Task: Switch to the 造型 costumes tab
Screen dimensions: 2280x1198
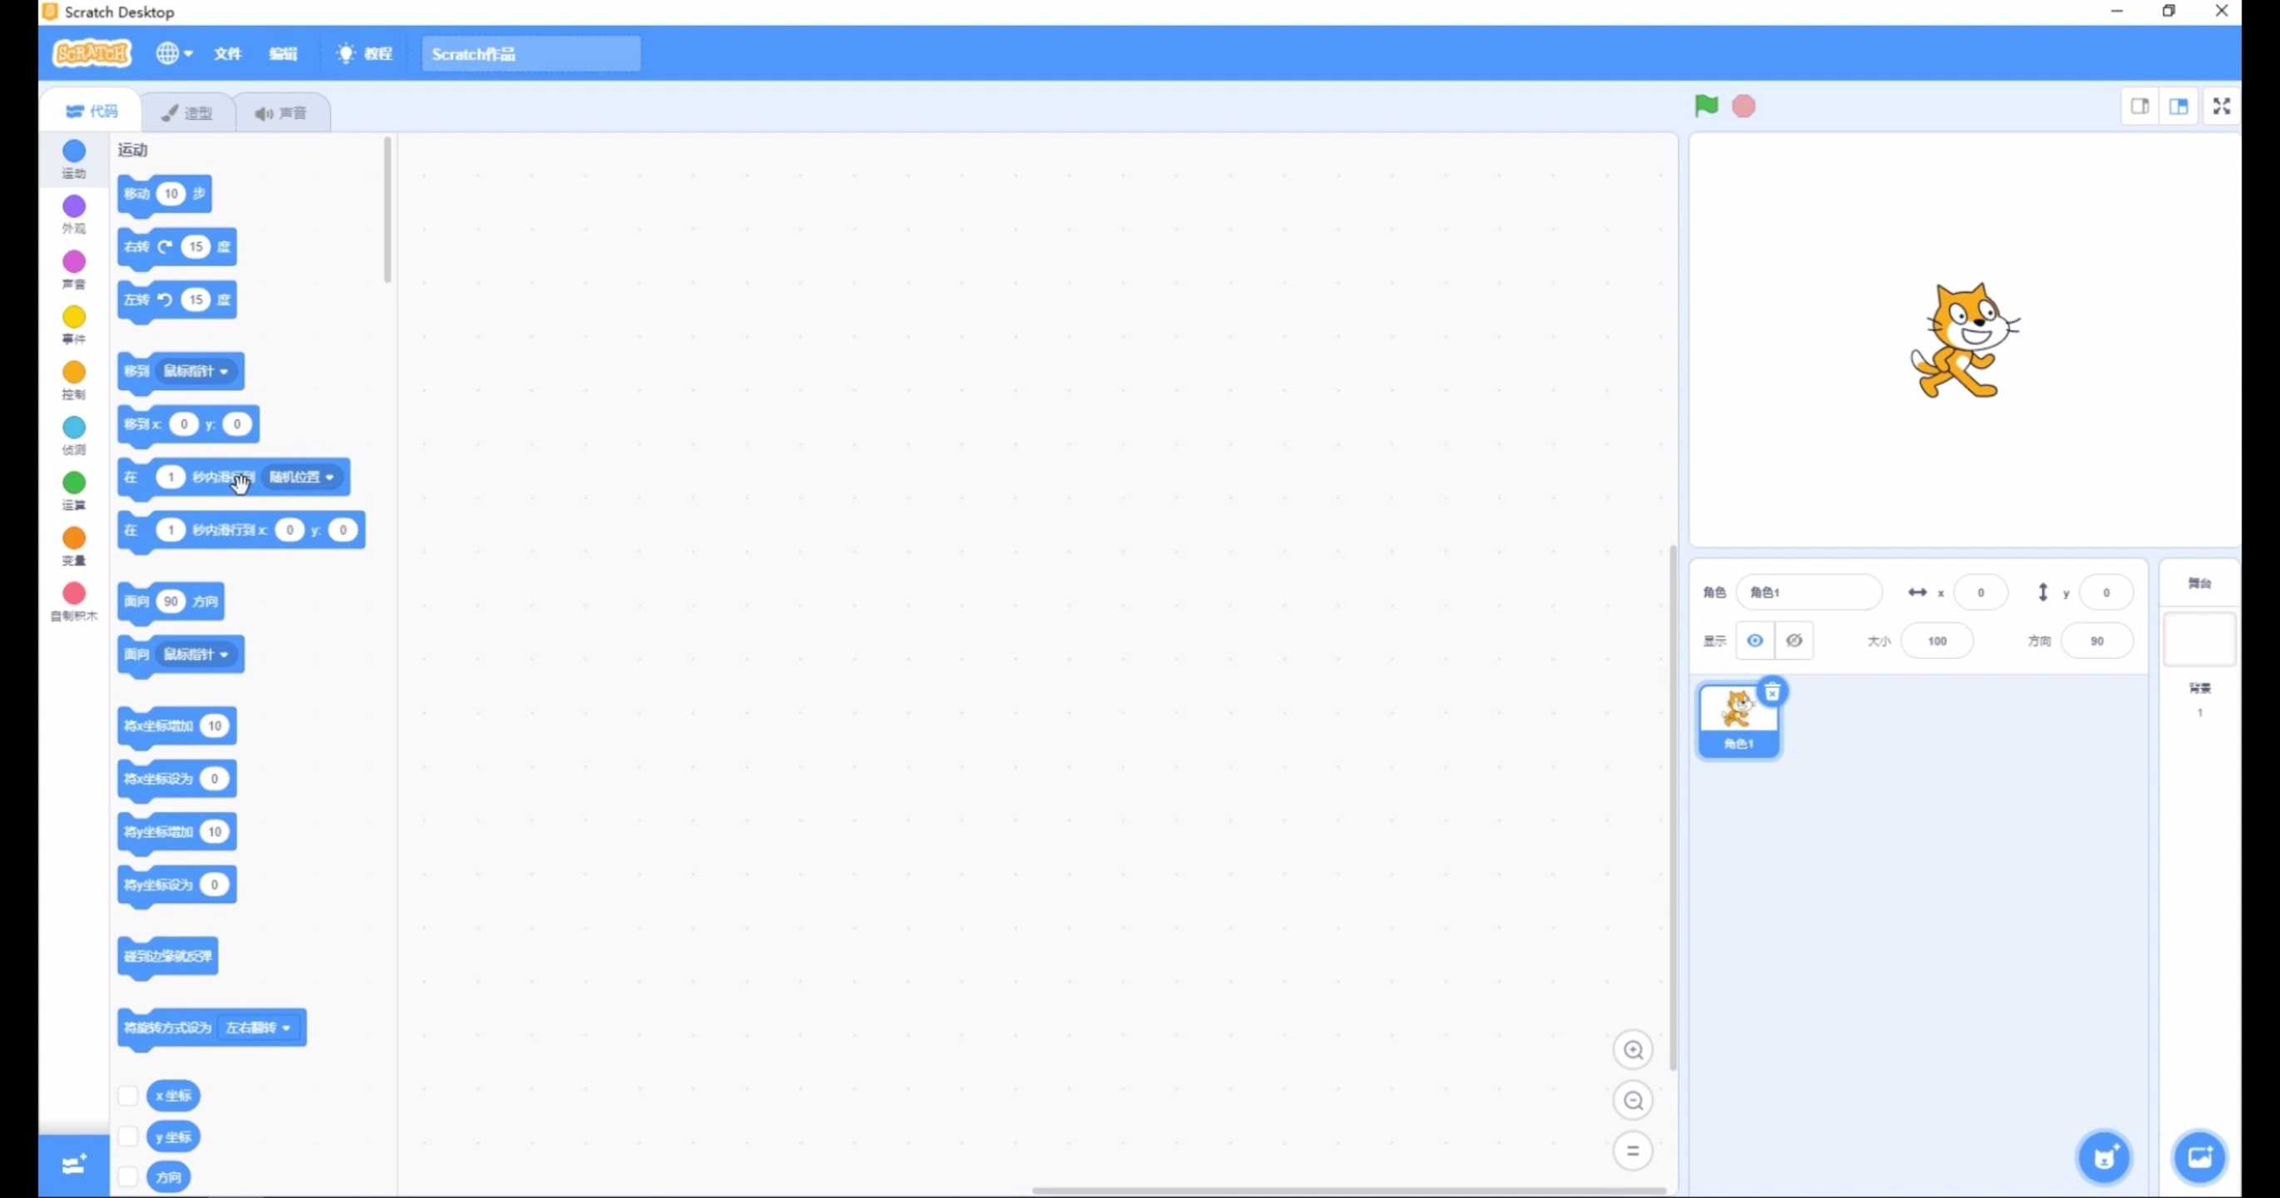Action: pos(187,112)
